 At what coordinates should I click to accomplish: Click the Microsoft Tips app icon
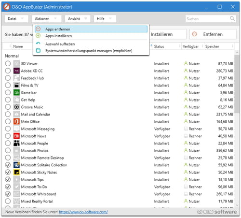[16, 179]
